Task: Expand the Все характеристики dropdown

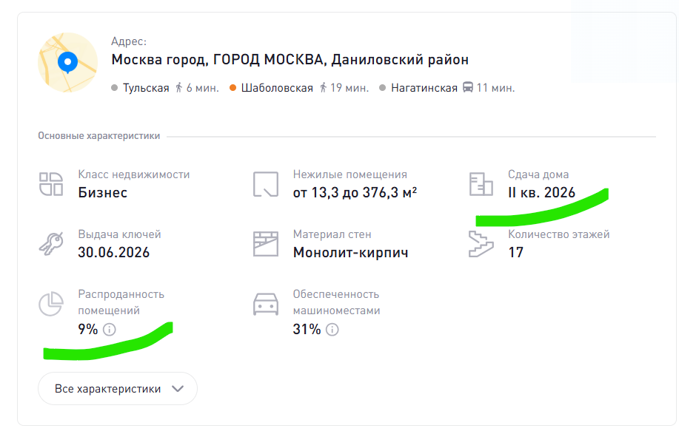Action: 118,389
